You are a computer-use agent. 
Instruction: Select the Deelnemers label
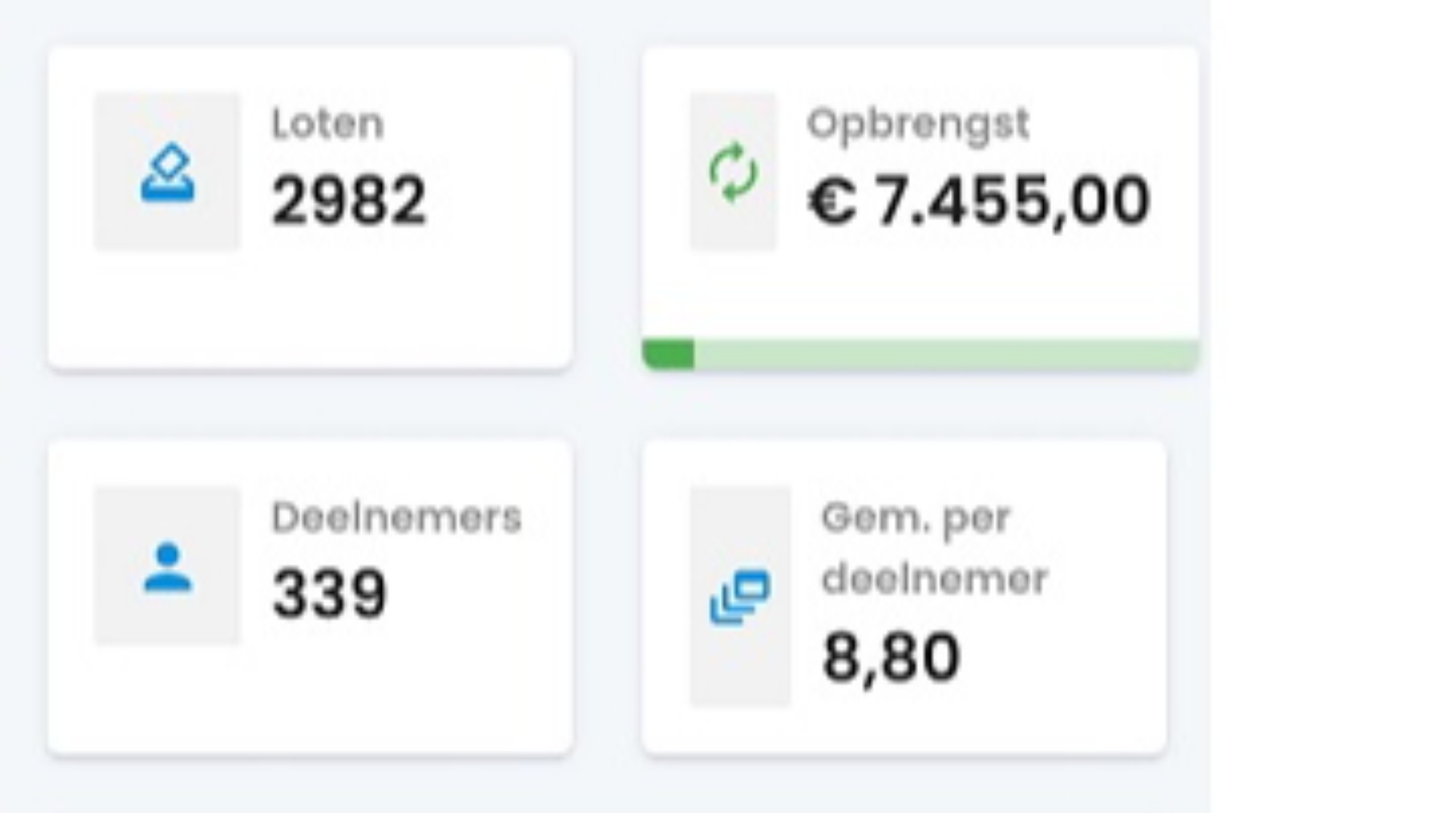[x=396, y=518]
